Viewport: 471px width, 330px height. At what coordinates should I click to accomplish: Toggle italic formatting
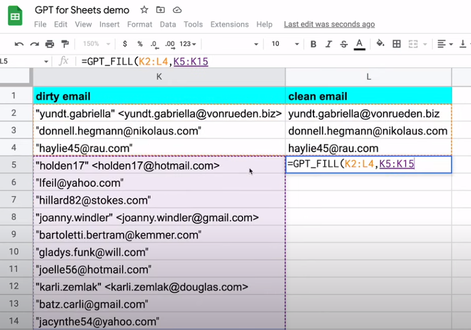coord(329,44)
